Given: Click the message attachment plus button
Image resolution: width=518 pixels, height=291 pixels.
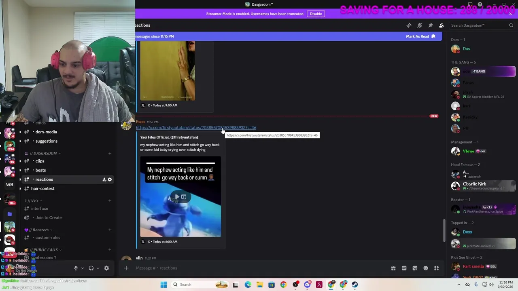Looking at the screenshot, I should pyautogui.click(x=126, y=268).
